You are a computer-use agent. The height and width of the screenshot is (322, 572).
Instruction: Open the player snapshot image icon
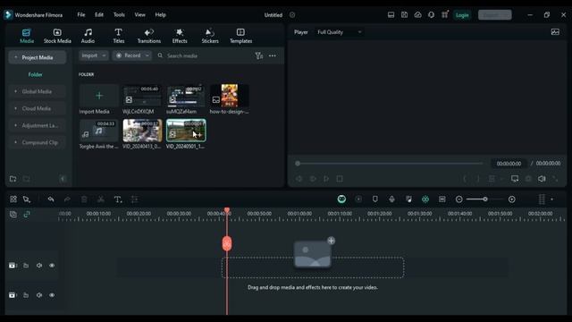(555, 32)
